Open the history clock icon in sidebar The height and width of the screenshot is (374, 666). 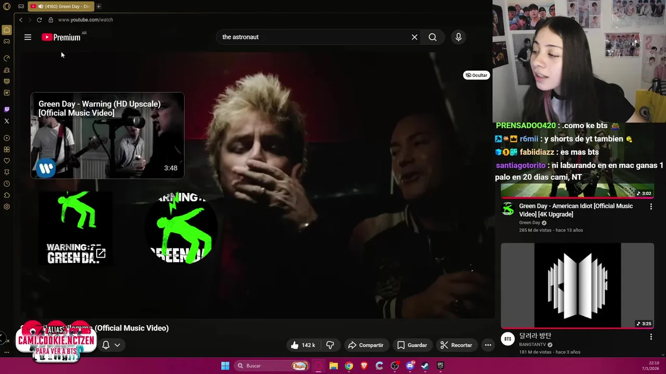pos(7,184)
